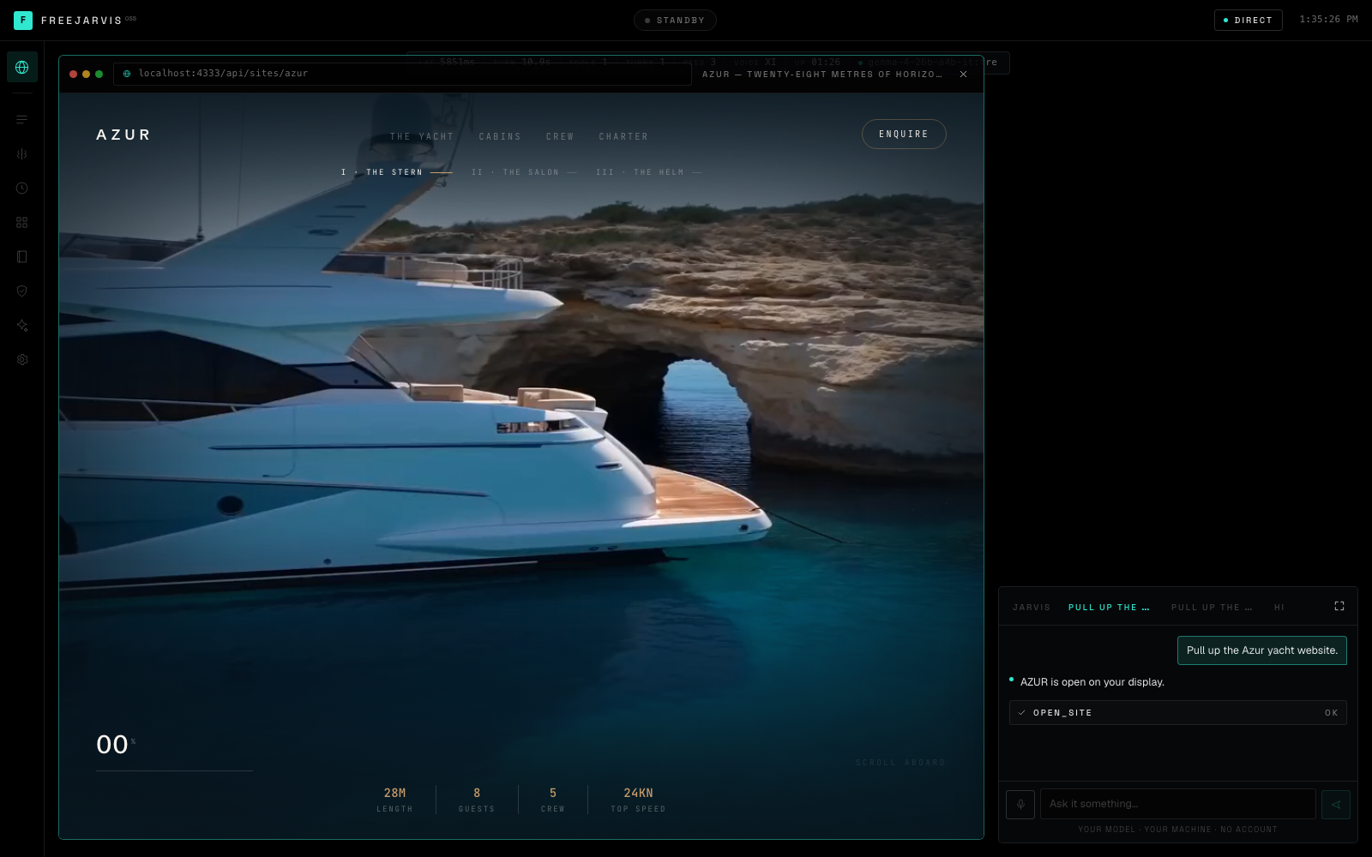Click 'YOUR MODEL · YOUR MACHINE · NO ACCOUNT' footer
Image resolution: width=1372 pixels, height=857 pixels.
click(x=1178, y=830)
